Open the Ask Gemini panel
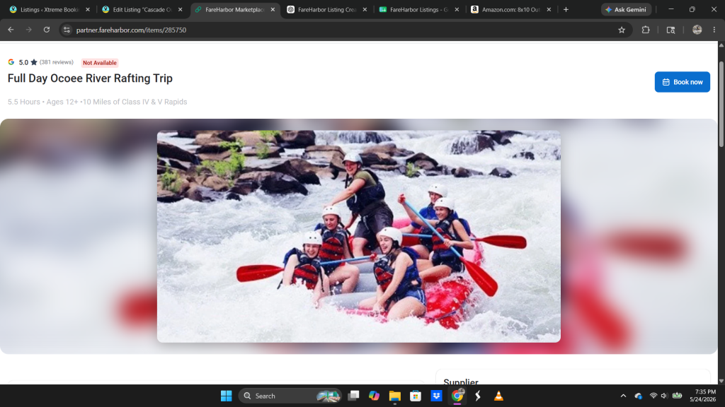This screenshot has width=725, height=407. click(x=626, y=9)
